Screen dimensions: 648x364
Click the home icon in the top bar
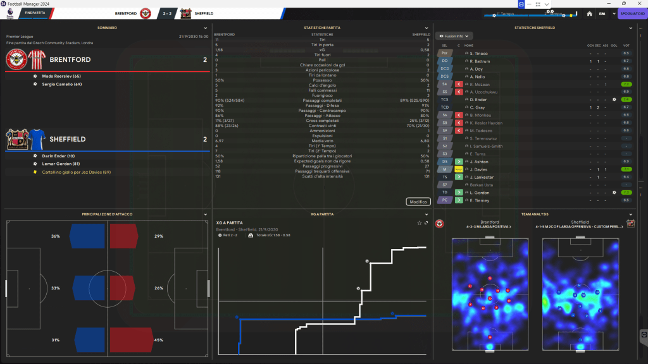(590, 13)
